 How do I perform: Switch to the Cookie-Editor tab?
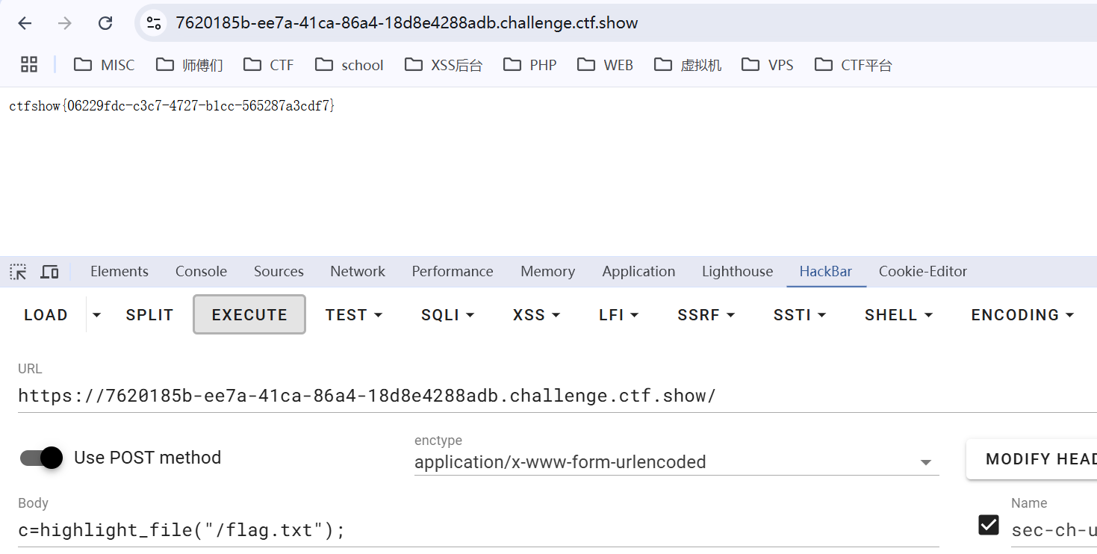pos(922,272)
